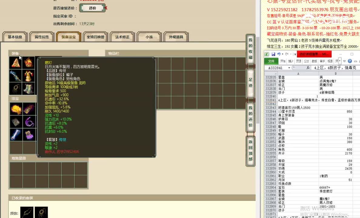The image size is (360, 218).
Task: Select the boots icon in 装备 grid
Action: pos(28,89)
